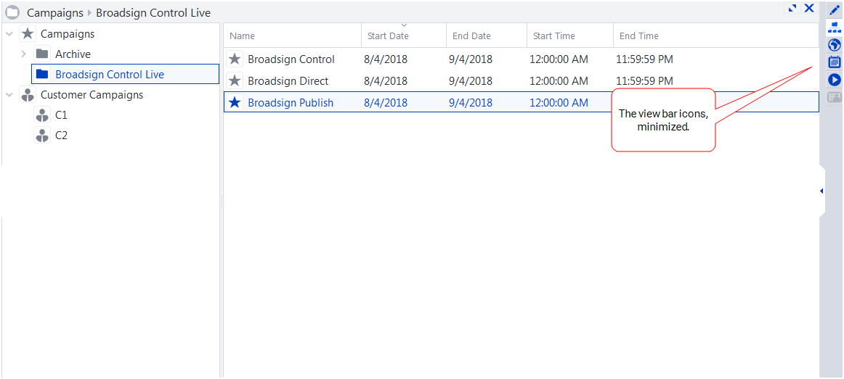Image resolution: width=844 pixels, height=379 pixels.
Task: Expand the Archive folder chevron
Action: coord(24,54)
